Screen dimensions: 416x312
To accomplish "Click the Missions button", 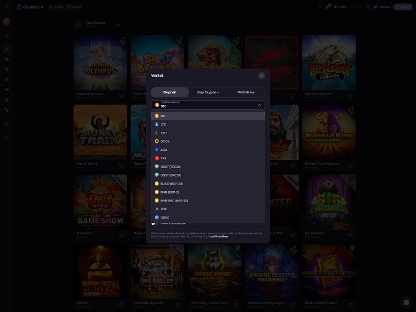I will coord(382,7).
